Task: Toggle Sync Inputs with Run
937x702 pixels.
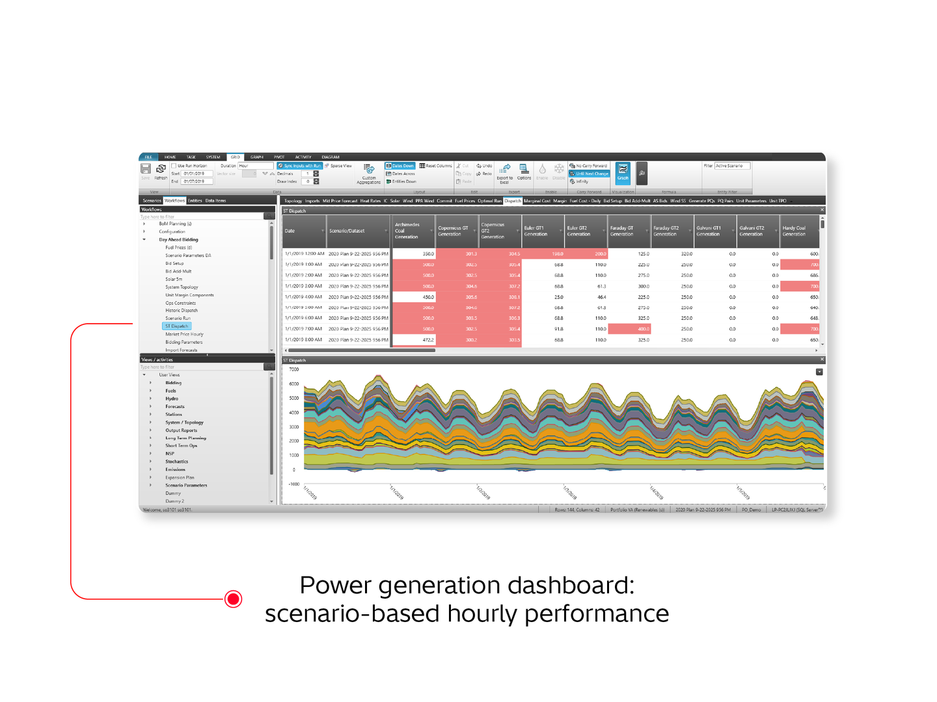Action: click(x=299, y=166)
